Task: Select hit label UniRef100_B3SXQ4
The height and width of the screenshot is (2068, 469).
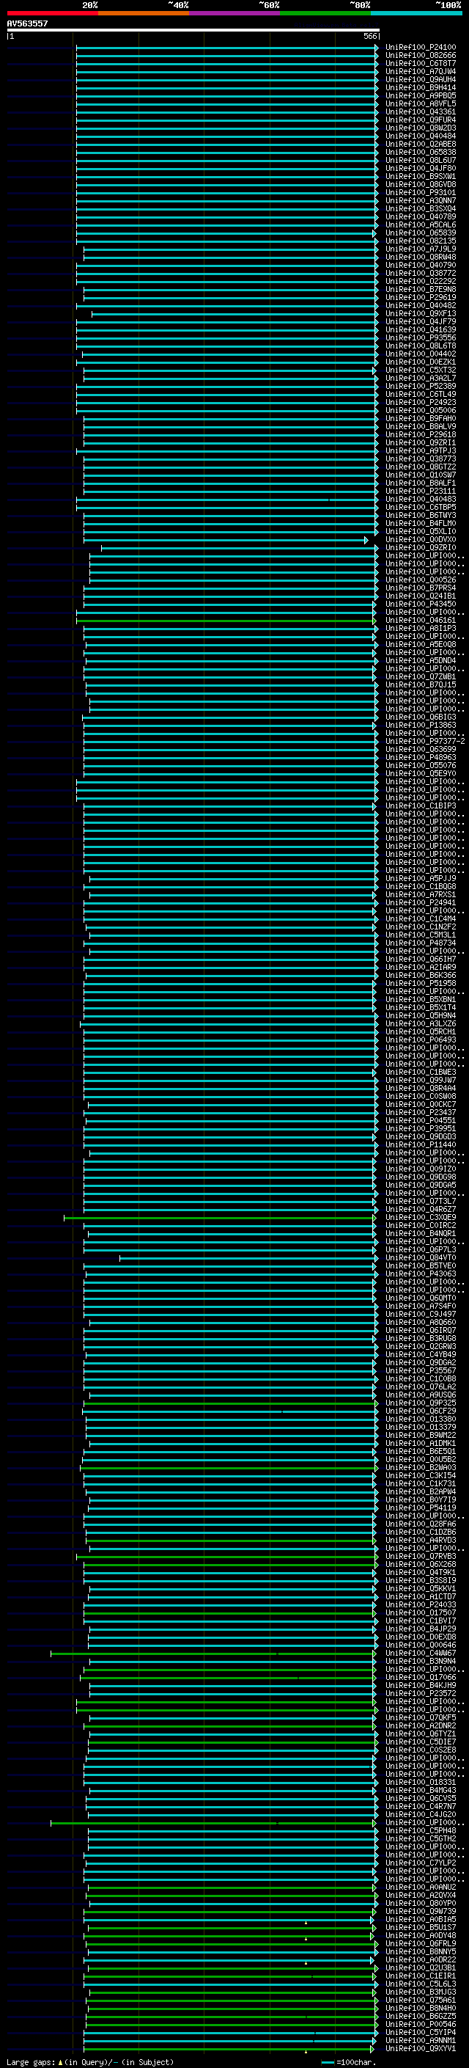Action: [x=421, y=209]
